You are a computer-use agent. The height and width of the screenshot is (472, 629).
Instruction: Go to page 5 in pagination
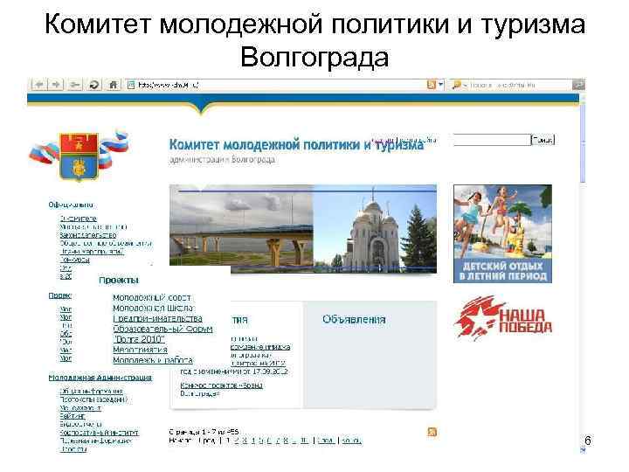point(261,441)
